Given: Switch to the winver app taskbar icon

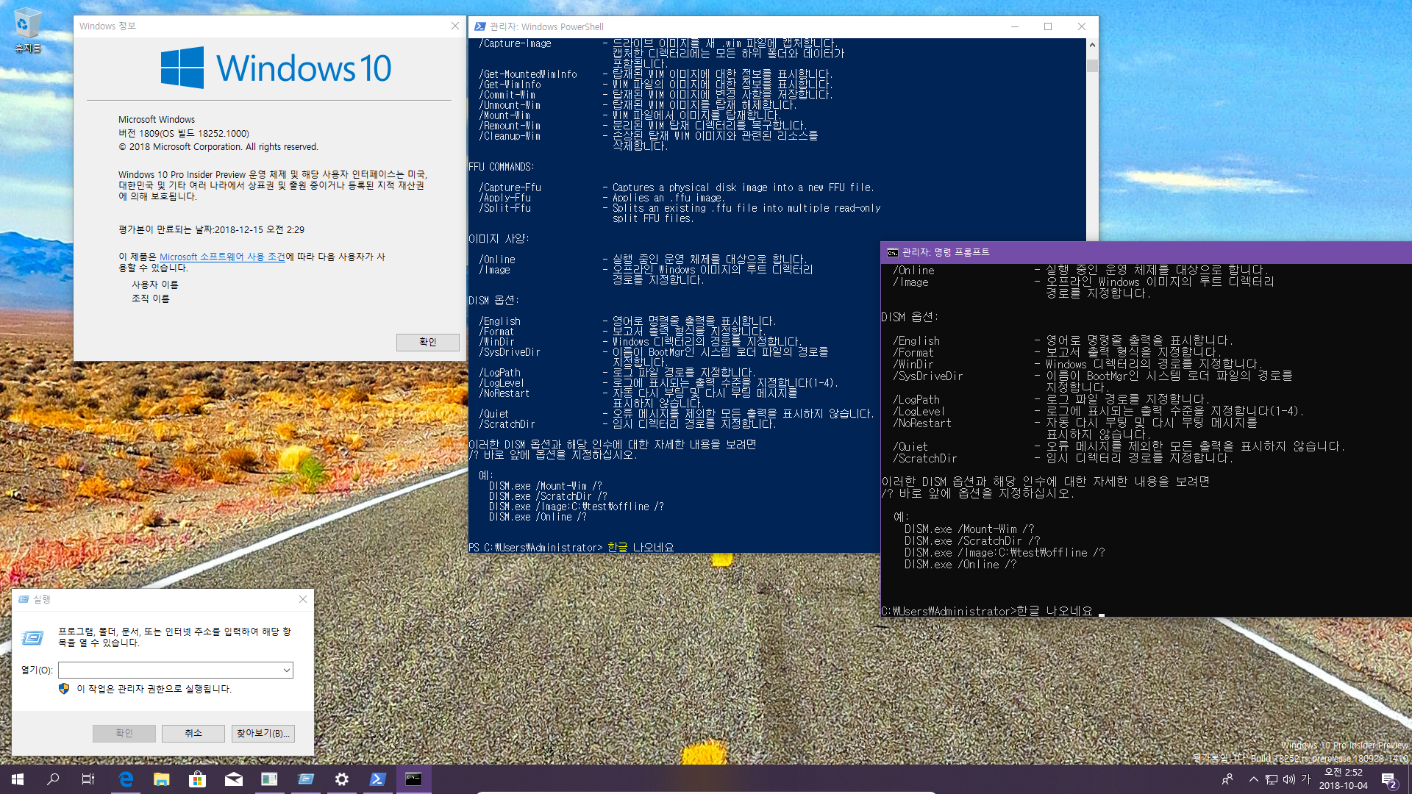Looking at the screenshot, I should tap(270, 779).
